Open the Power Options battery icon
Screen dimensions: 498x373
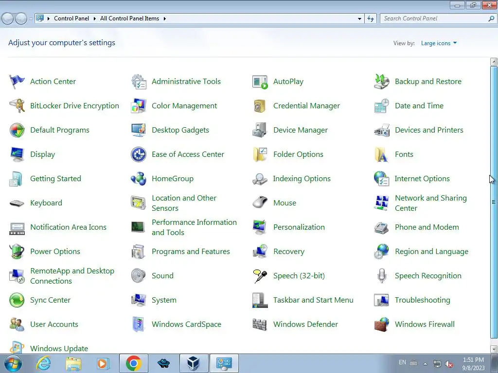point(17,252)
